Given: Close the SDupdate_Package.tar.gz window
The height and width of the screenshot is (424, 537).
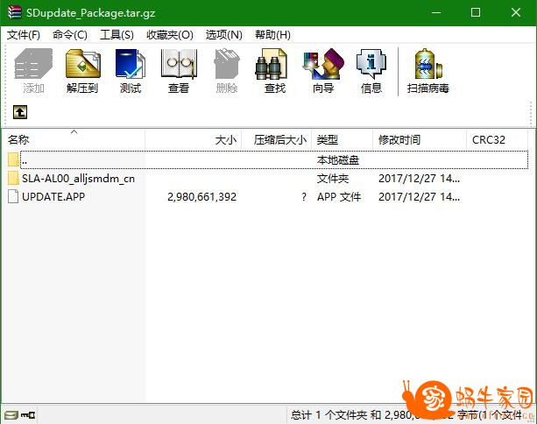Looking at the screenshot, I should 516,12.
